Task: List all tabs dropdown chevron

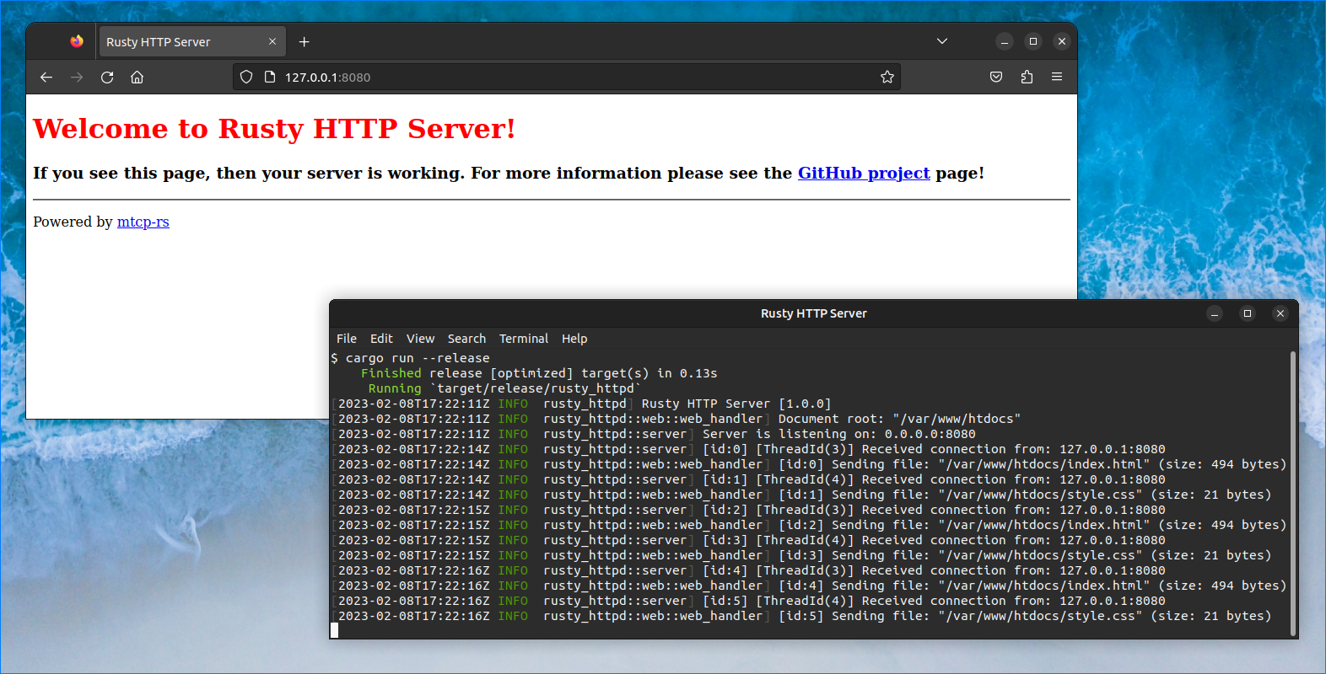Action: coord(942,41)
